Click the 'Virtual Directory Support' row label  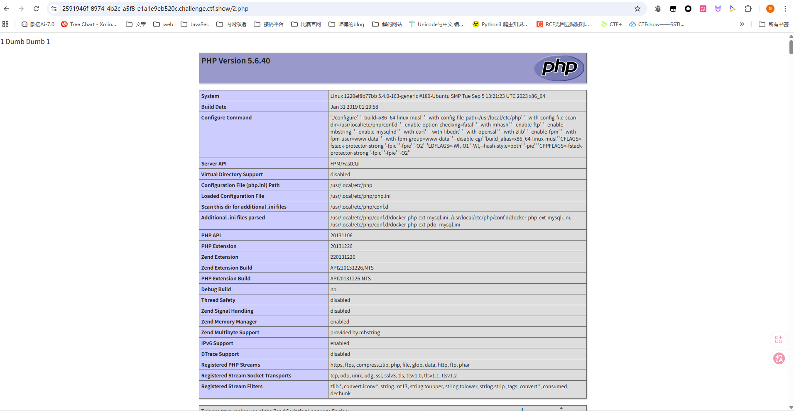coord(232,174)
